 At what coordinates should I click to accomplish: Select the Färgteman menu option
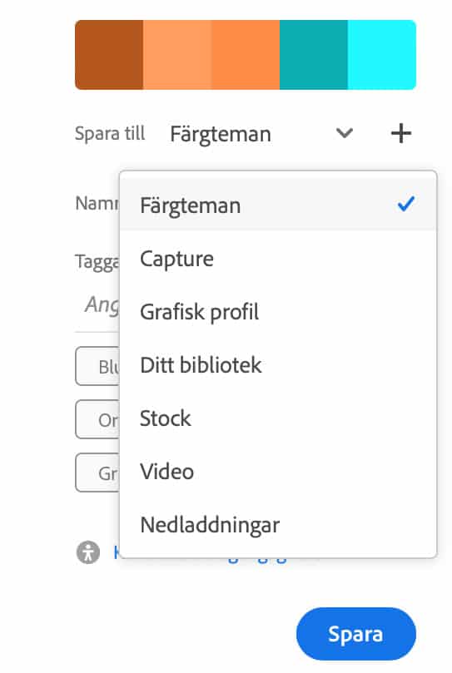[278, 205]
